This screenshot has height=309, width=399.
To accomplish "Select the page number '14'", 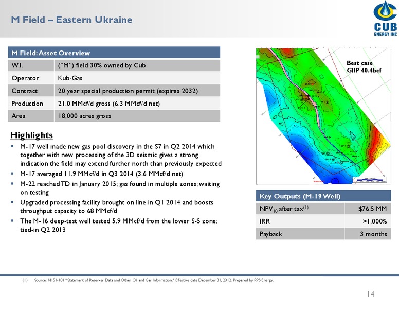I will tap(371, 294).
